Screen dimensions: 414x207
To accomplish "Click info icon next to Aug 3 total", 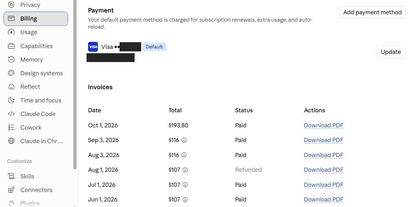I will pyautogui.click(x=184, y=155).
